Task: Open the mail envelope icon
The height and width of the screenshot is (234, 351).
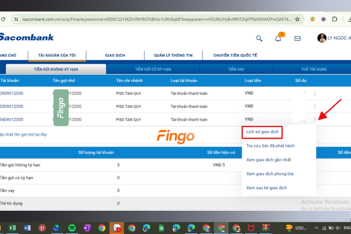Action: click(297, 39)
